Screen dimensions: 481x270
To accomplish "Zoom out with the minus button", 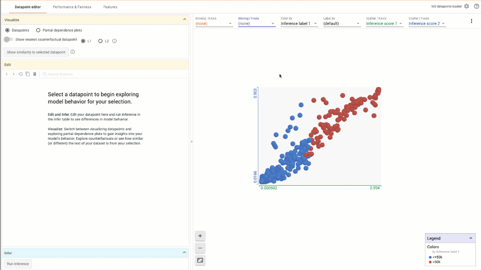I will pyautogui.click(x=200, y=248).
